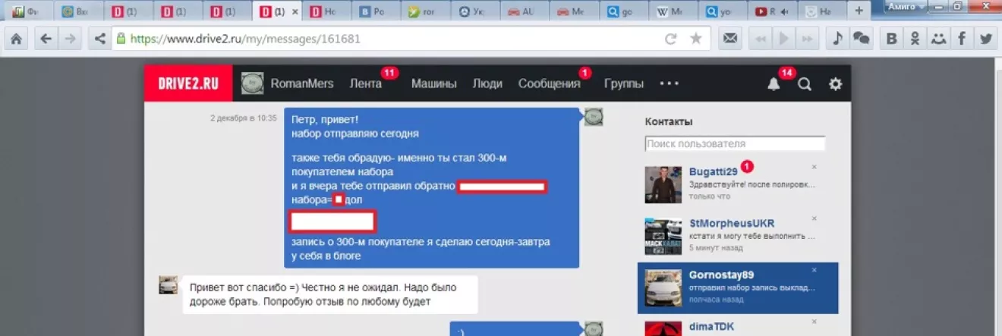The width and height of the screenshot is (1002, 336).
Task: Click sender avatar beside 'Петр, привет!' message
Action: (x=593, y=117)
